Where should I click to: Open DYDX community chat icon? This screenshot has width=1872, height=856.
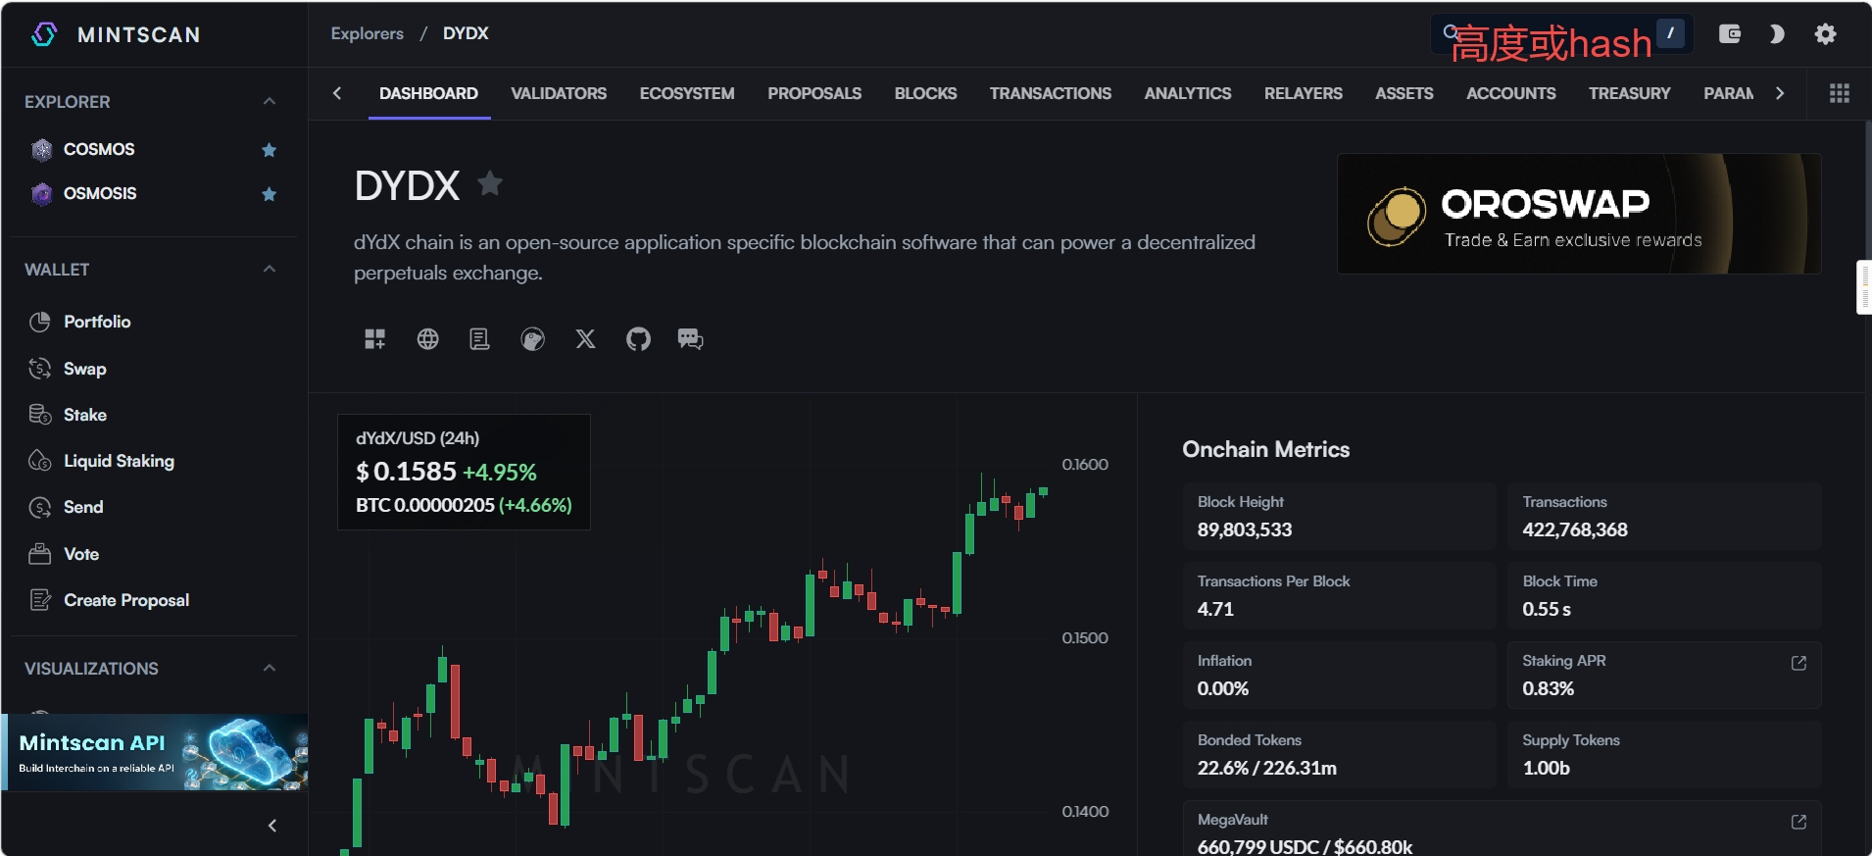(690, 339)
